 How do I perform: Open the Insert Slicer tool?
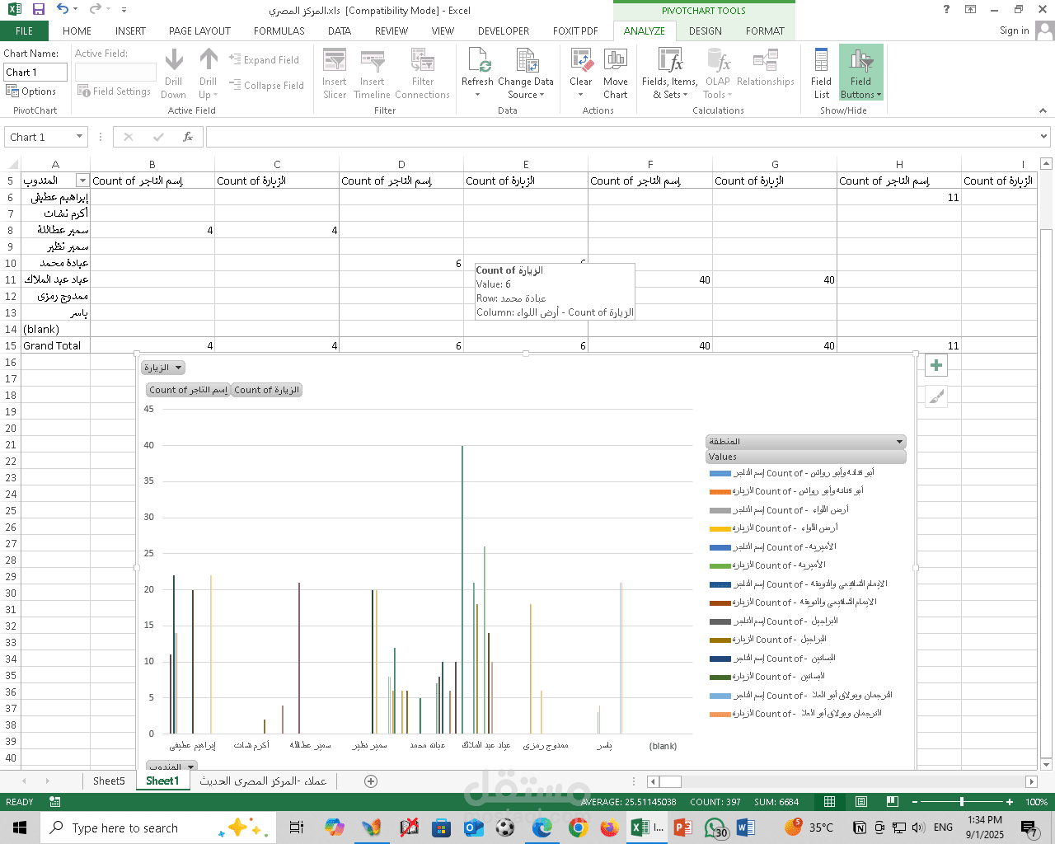pos(334,73)
